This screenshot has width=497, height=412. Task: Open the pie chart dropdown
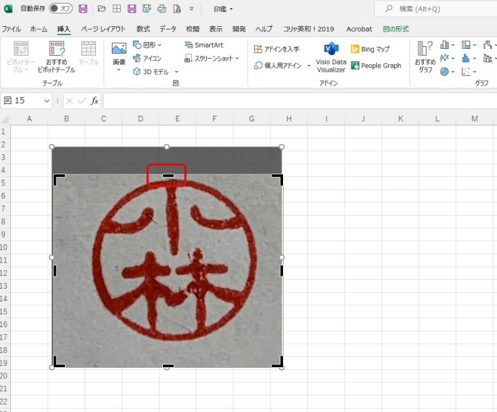447,72
